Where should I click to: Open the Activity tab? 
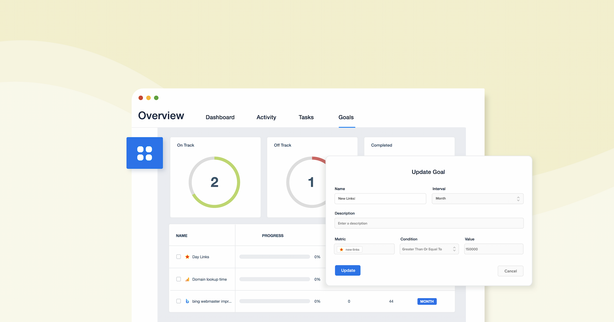pyautogui.click(x=266, y=117)
